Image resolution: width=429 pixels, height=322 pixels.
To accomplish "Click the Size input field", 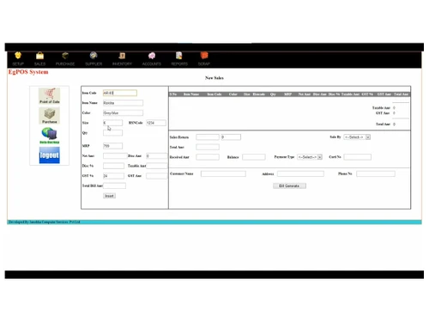I will click(112, 123).
